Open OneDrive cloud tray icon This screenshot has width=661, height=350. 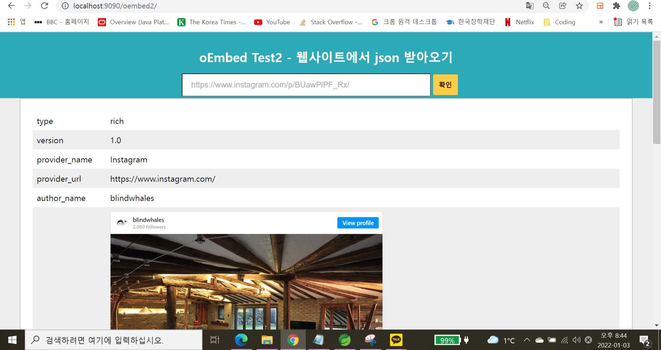(539, 340)
